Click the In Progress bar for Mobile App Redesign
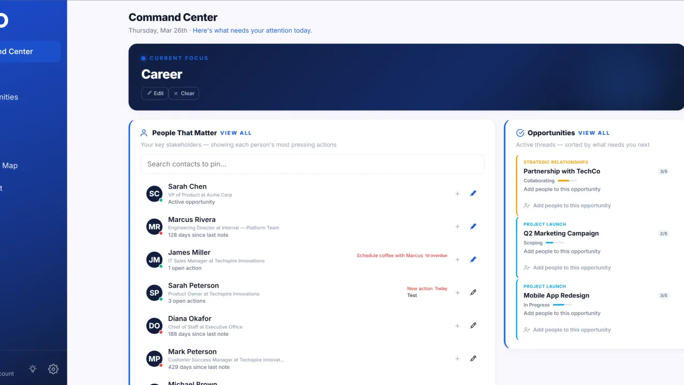This screenshot has height=385, width=684. 562,305
